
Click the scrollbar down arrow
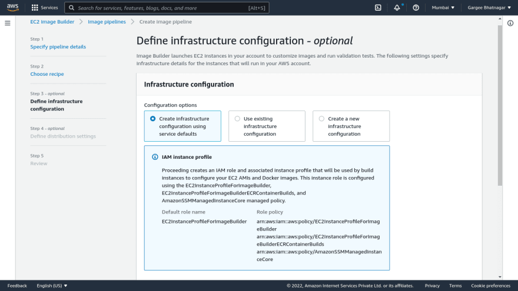click(500, 277)
